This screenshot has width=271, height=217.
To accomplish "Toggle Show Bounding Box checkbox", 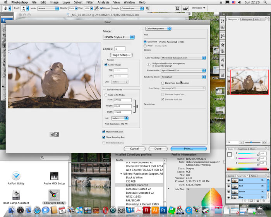I will pyautogui.click(x=104, y=137).
